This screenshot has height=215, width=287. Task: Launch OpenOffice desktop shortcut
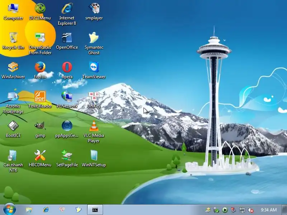click(x=67, y=41)
